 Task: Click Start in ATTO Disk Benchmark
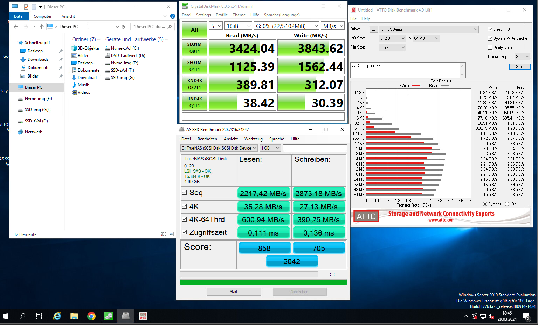(520, 67)
